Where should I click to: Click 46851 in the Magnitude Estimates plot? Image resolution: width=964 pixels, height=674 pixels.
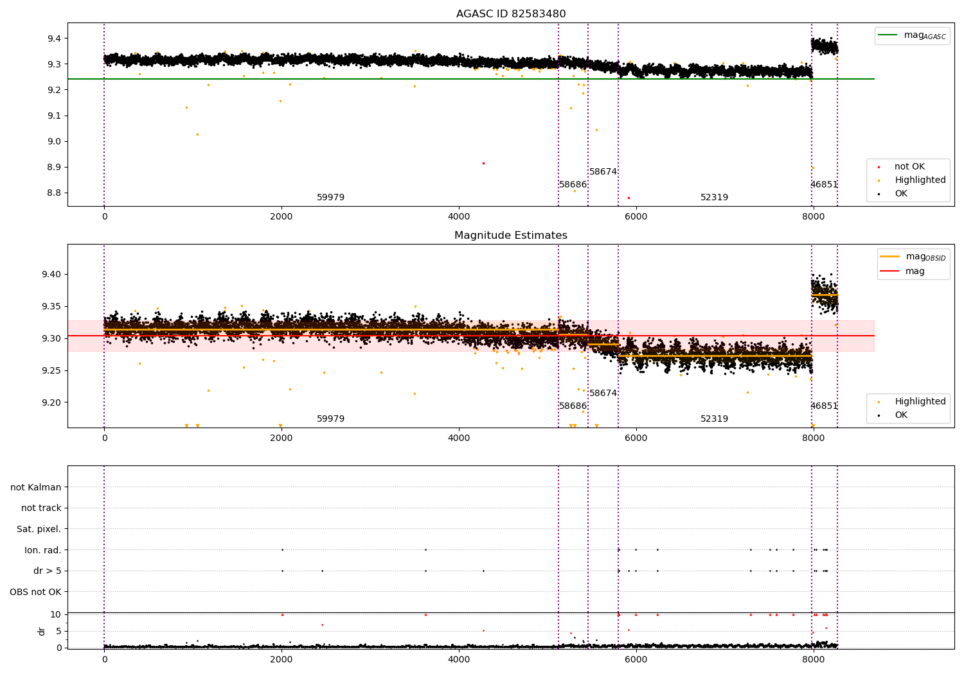pos(824,406)
